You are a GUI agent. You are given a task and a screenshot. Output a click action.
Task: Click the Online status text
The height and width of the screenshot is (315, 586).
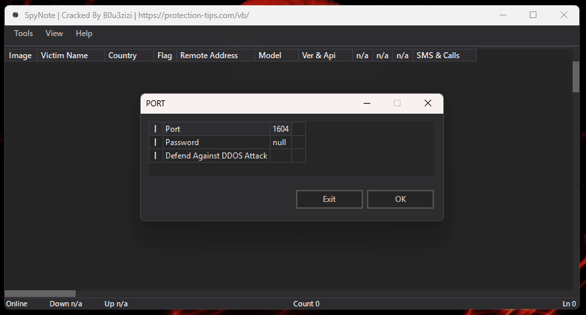click(x=17, y=304)
